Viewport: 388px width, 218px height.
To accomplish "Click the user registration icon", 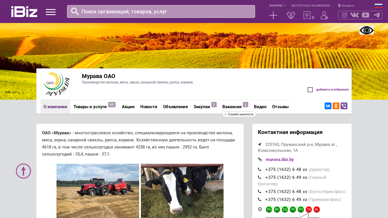I will click(324, 15).
